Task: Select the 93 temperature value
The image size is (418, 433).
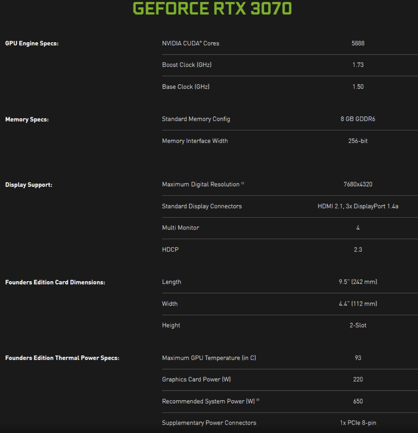Action: point(358,358)
